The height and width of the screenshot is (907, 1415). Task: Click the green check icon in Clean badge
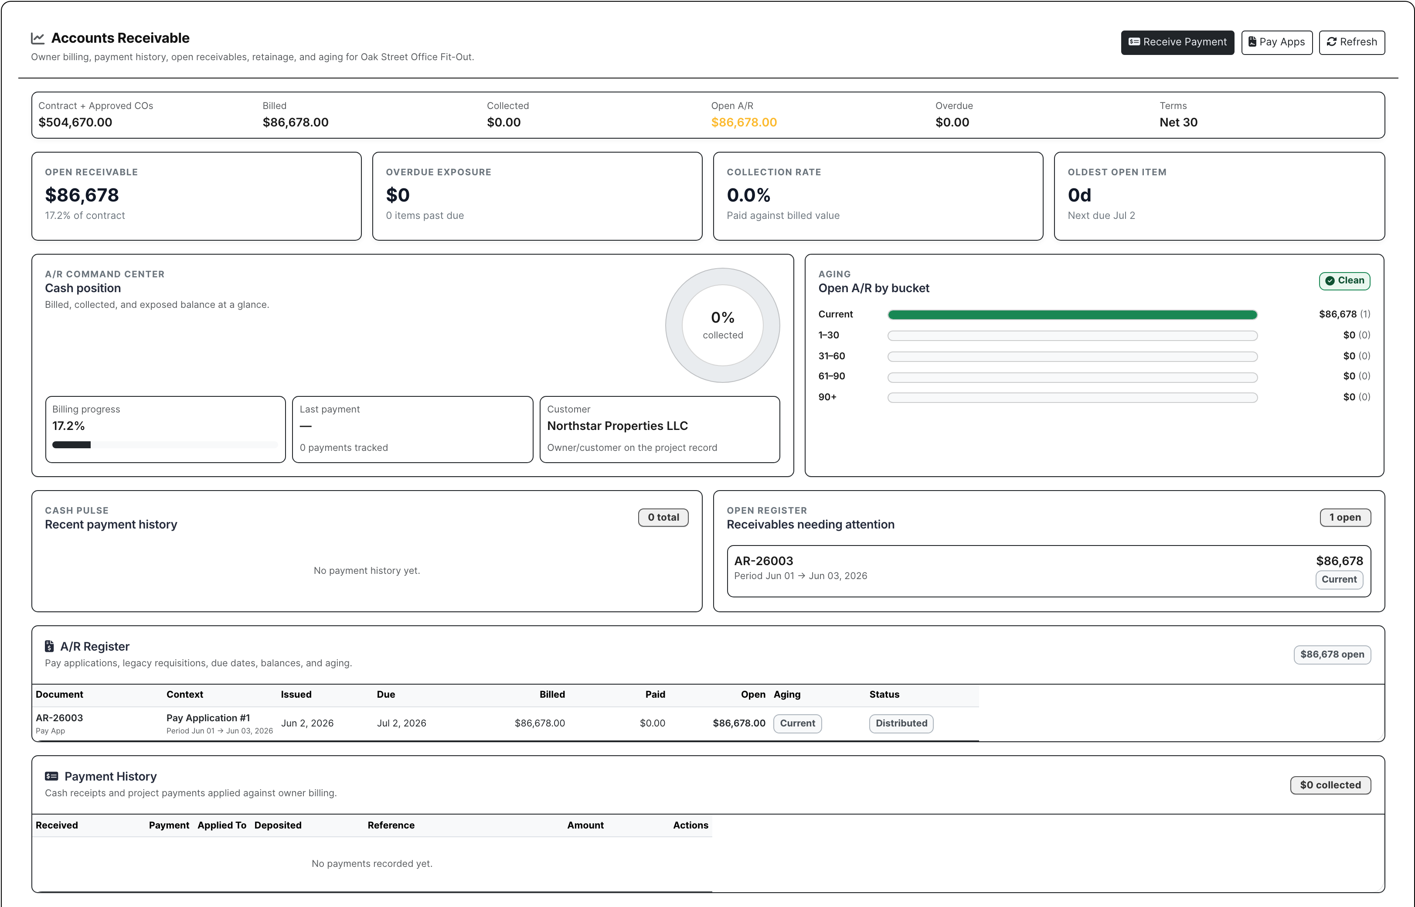1330,281
